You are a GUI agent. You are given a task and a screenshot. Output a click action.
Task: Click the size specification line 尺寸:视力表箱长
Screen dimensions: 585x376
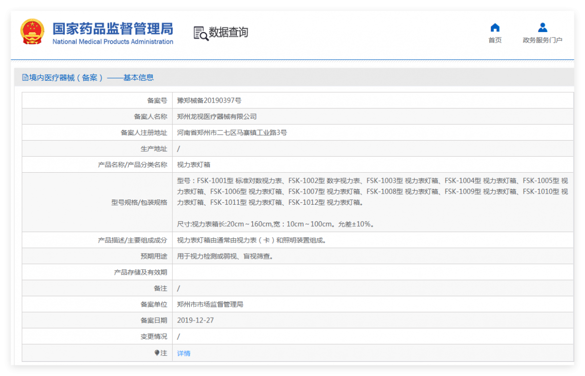(275, 224)
